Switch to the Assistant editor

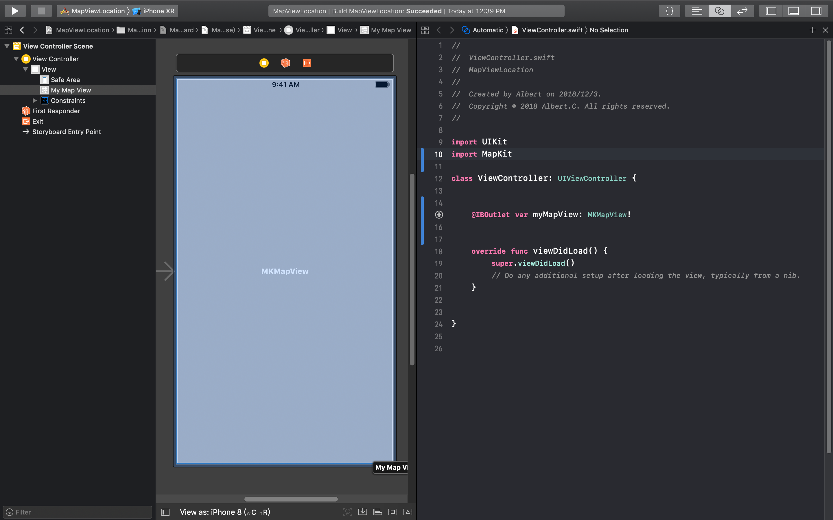(x=719, y=11)
